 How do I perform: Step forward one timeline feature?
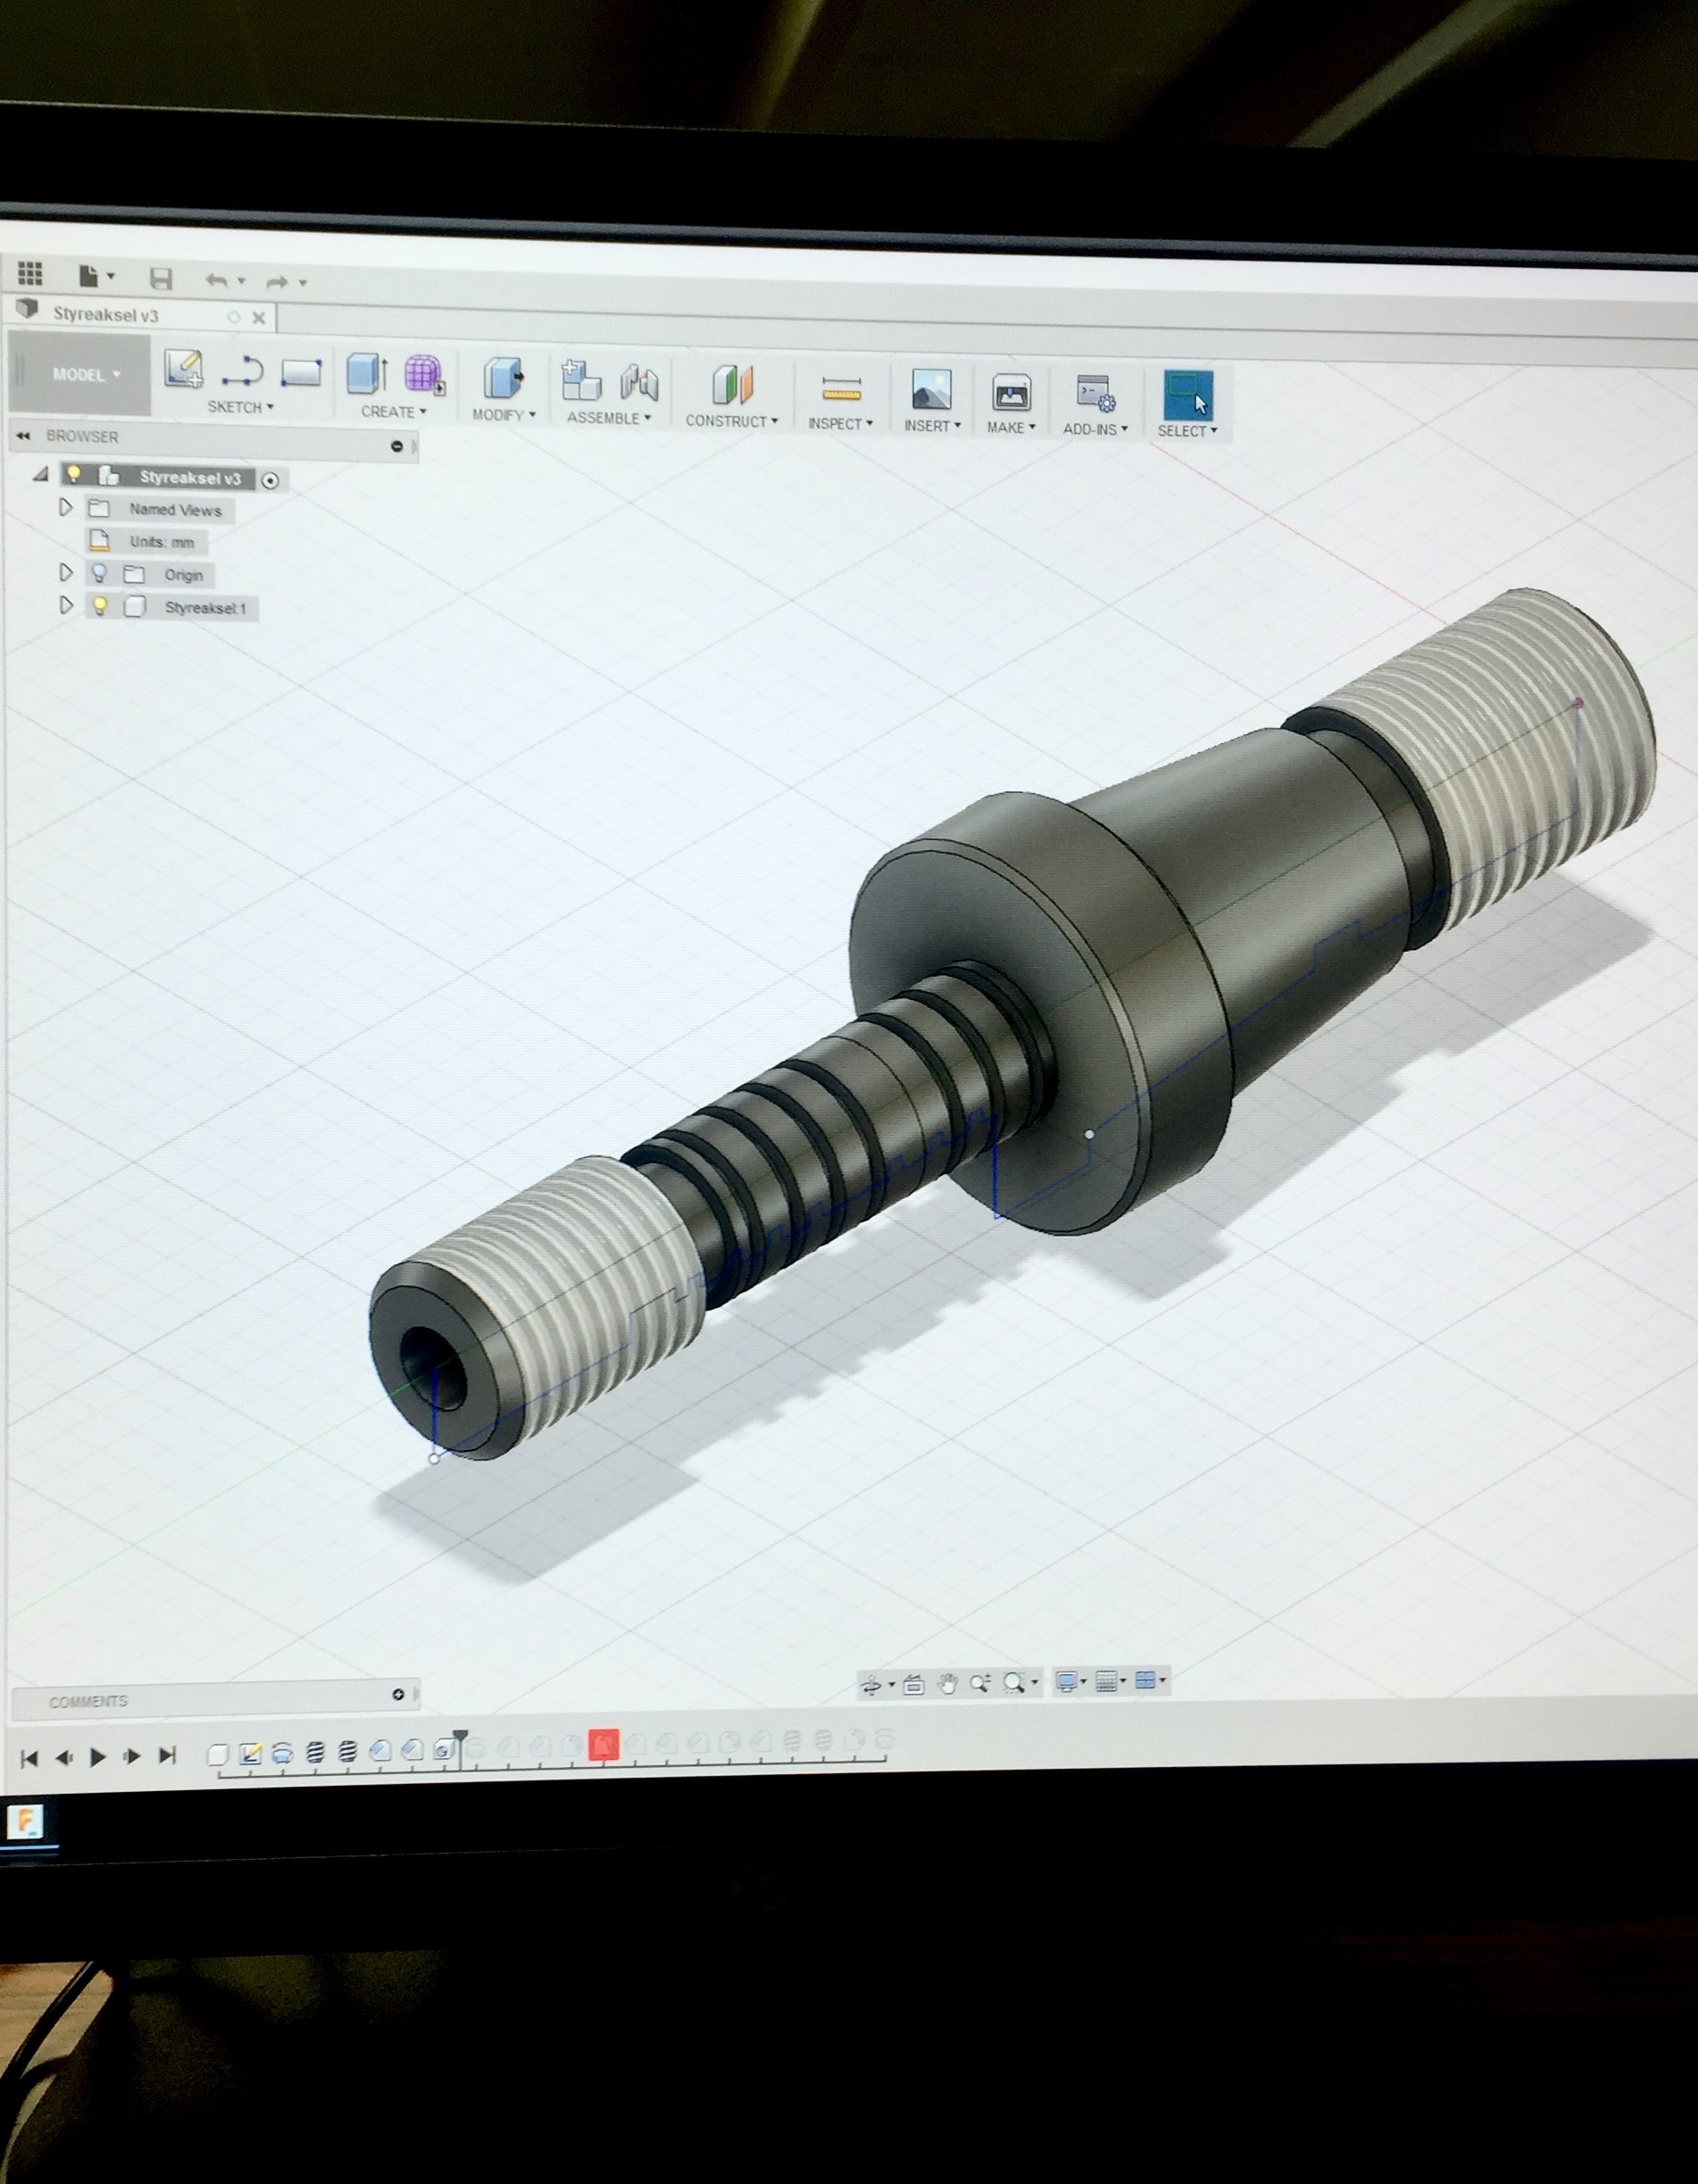132,1755
